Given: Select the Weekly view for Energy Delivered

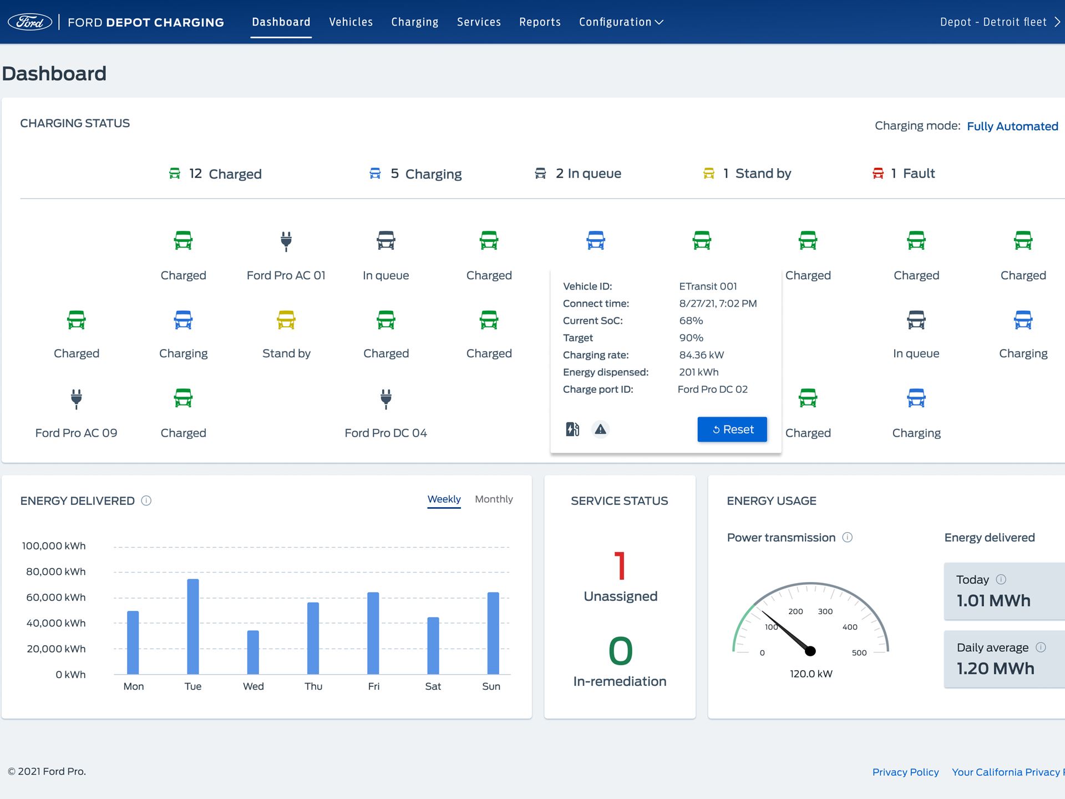Looking at the screenshot, I should pos(444,499).
